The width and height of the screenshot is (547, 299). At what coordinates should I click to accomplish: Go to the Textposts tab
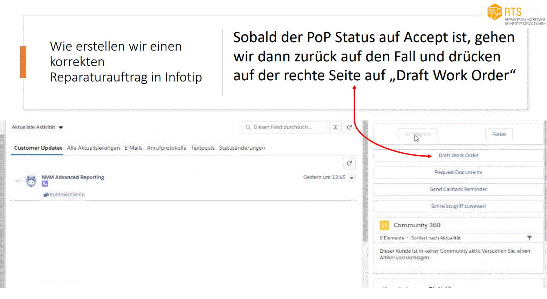(x=203, y=148)
